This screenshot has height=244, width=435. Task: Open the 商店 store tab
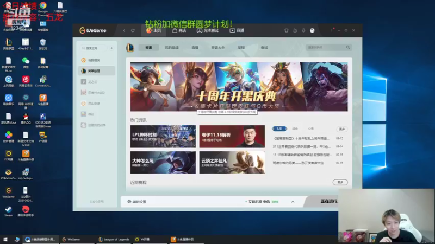tap(179, 30)
